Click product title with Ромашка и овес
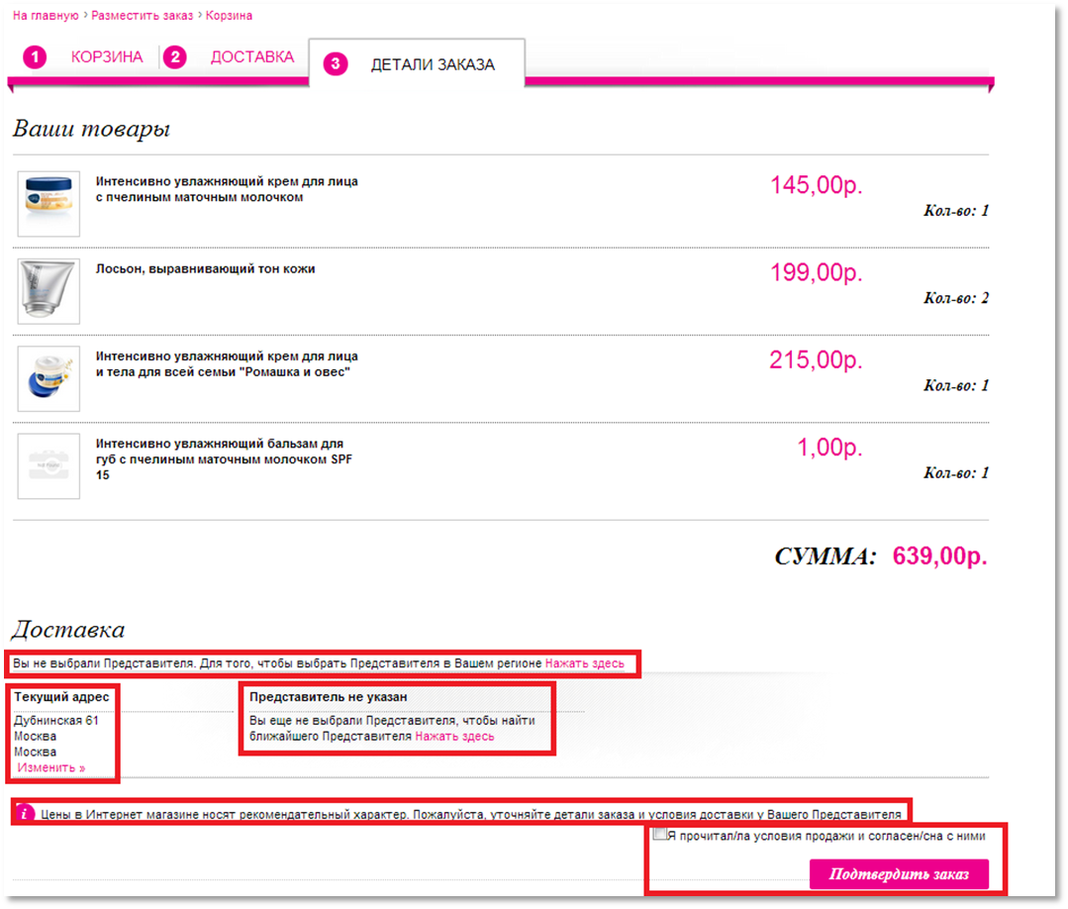The height and width of the screenshot is (909, 1068). click(x=227, y=363)
